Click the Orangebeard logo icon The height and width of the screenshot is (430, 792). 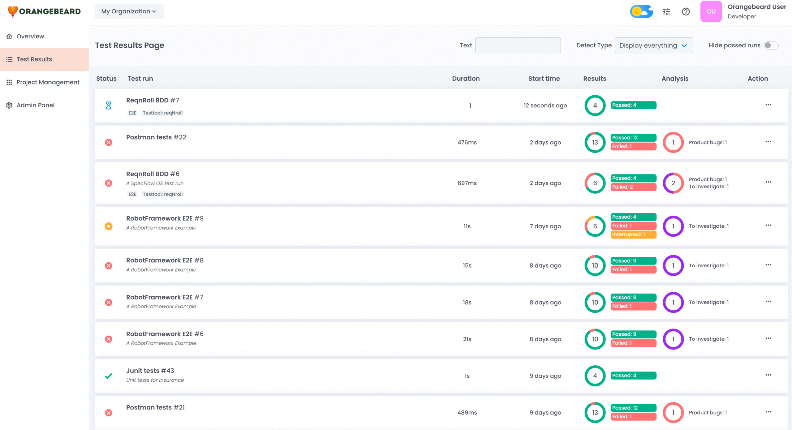click(x=12, y=11)
